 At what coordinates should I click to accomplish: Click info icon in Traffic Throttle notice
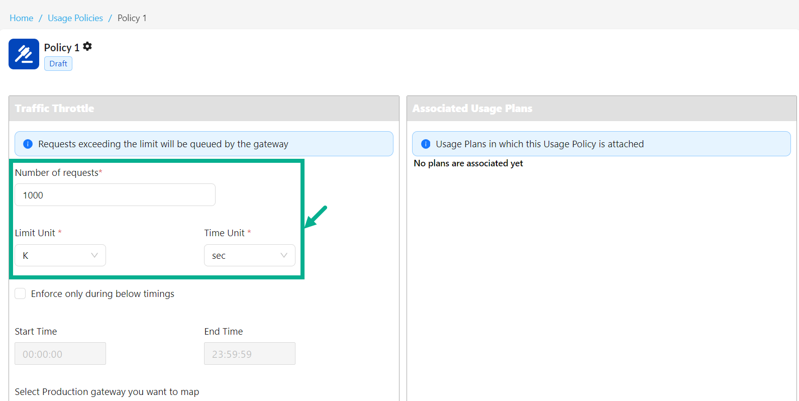click(28, 144)
